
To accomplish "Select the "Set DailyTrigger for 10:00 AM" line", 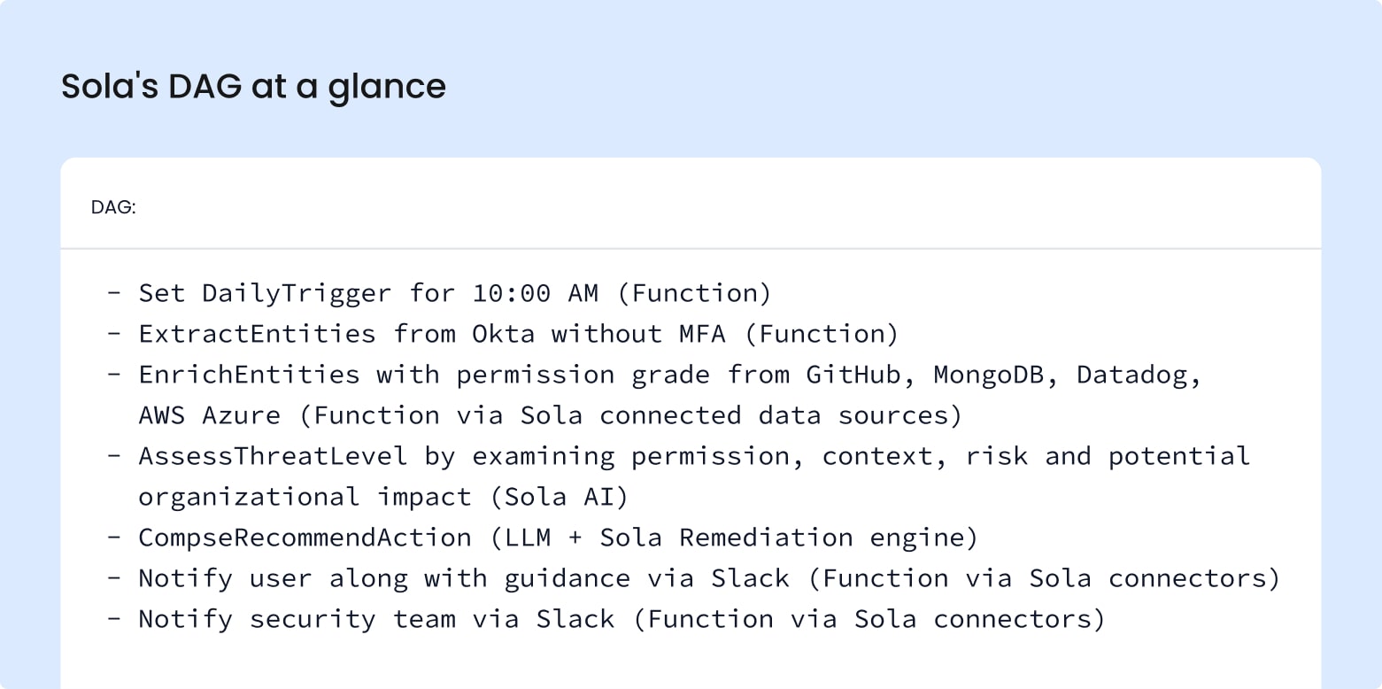I will (368, 293).
